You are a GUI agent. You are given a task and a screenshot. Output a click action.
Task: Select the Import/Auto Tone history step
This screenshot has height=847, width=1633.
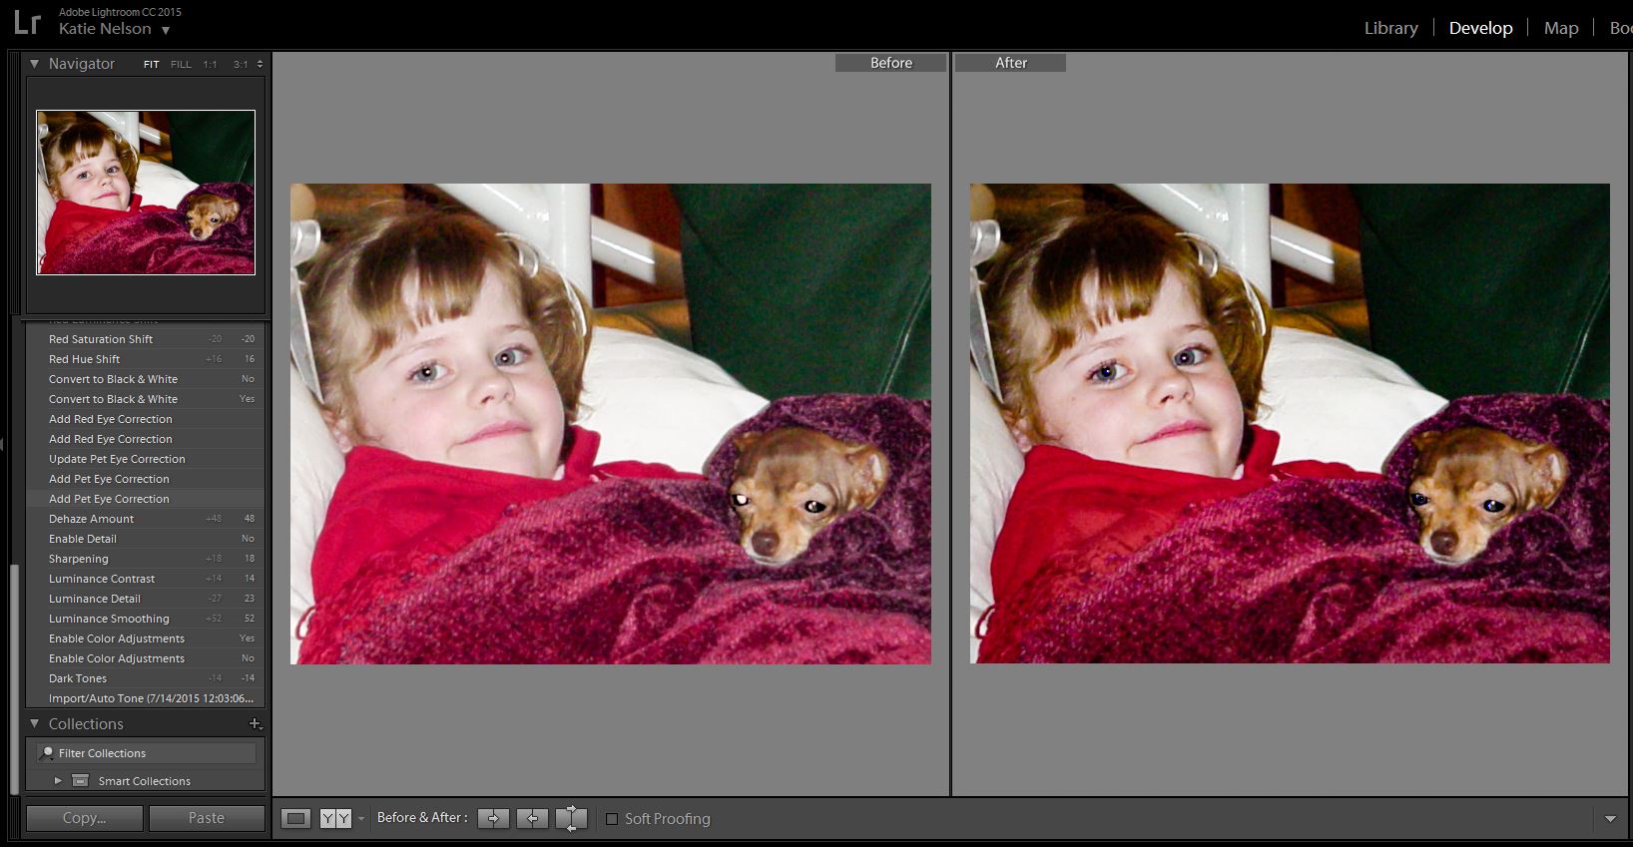(x=146, y=698)
